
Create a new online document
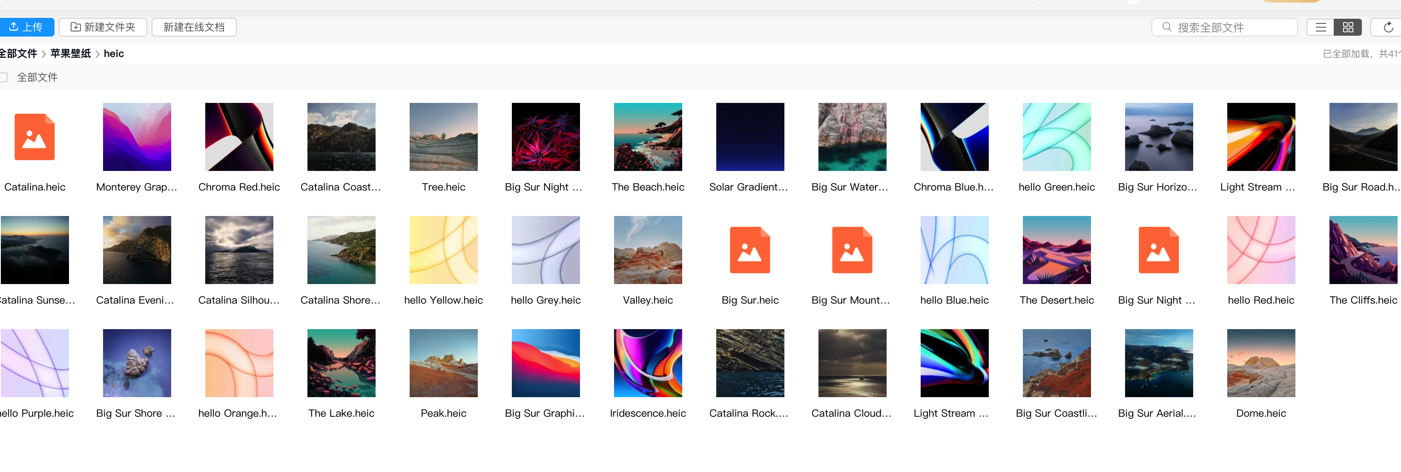click(194, 27)
